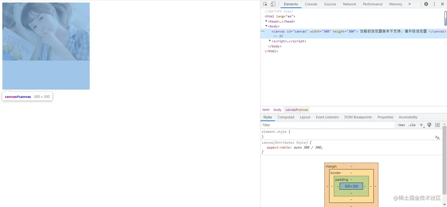Image resolution: width=447 pixels, height=207 pixels.
Task: Select the <!DOCTYPE html> line
Action: tap(279, 11)
